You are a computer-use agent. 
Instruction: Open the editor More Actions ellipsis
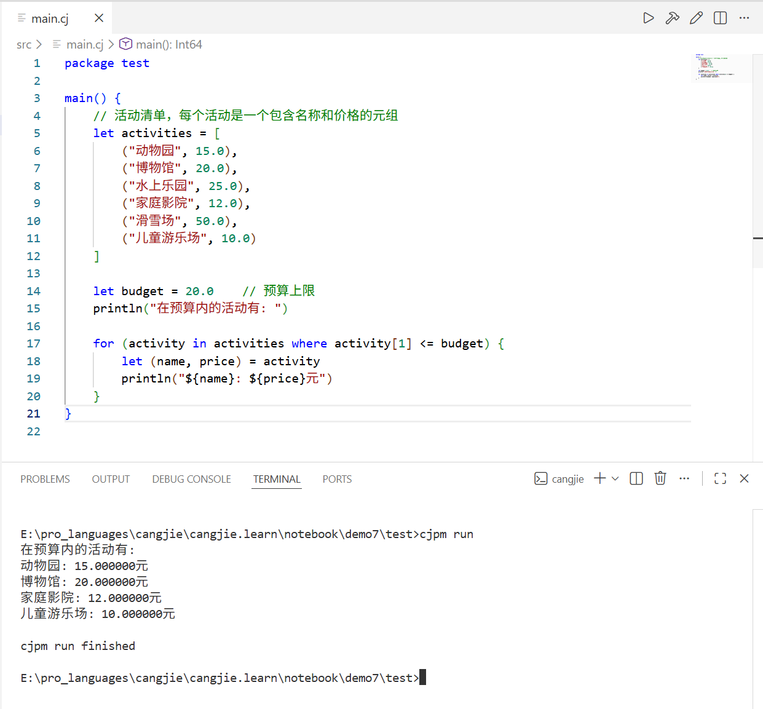(744, 18)
